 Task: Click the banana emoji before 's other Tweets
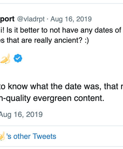coord(2,136)
